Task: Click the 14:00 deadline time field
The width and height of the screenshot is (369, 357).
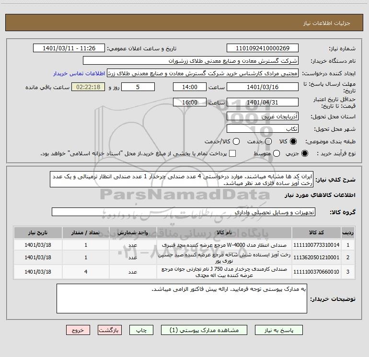Action: (x=190, y=87)
